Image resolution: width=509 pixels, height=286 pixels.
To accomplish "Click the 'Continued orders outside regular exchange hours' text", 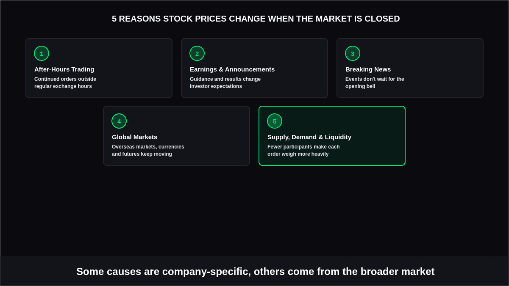I will (65, 82).
